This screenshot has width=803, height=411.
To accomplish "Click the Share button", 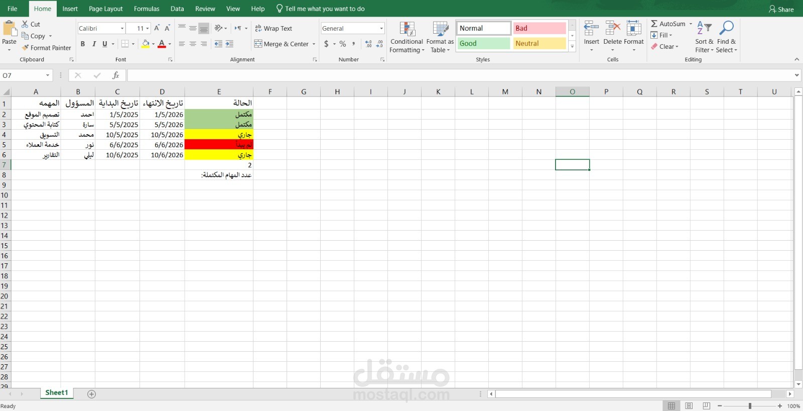I will coord(781,9).
